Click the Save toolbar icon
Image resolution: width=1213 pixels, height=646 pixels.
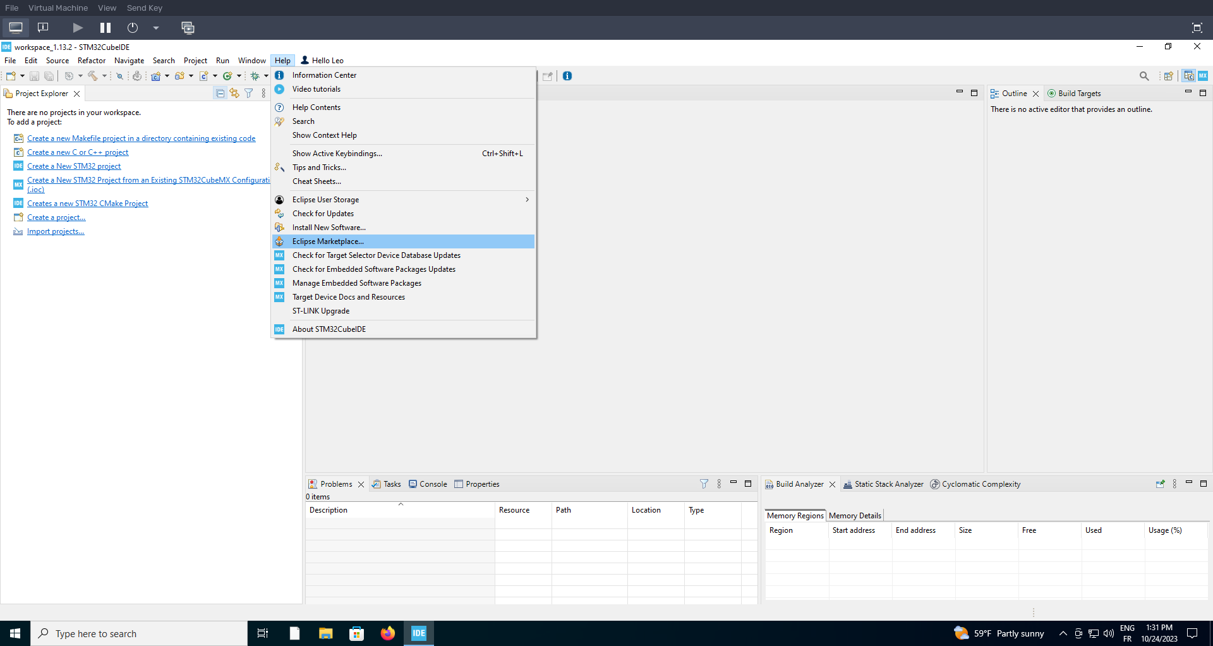coord(35,76)
